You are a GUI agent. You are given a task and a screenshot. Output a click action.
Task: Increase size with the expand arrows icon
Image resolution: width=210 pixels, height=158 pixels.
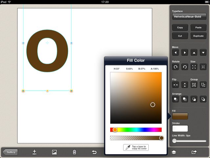pyautogui.click(x=194, y=67)
